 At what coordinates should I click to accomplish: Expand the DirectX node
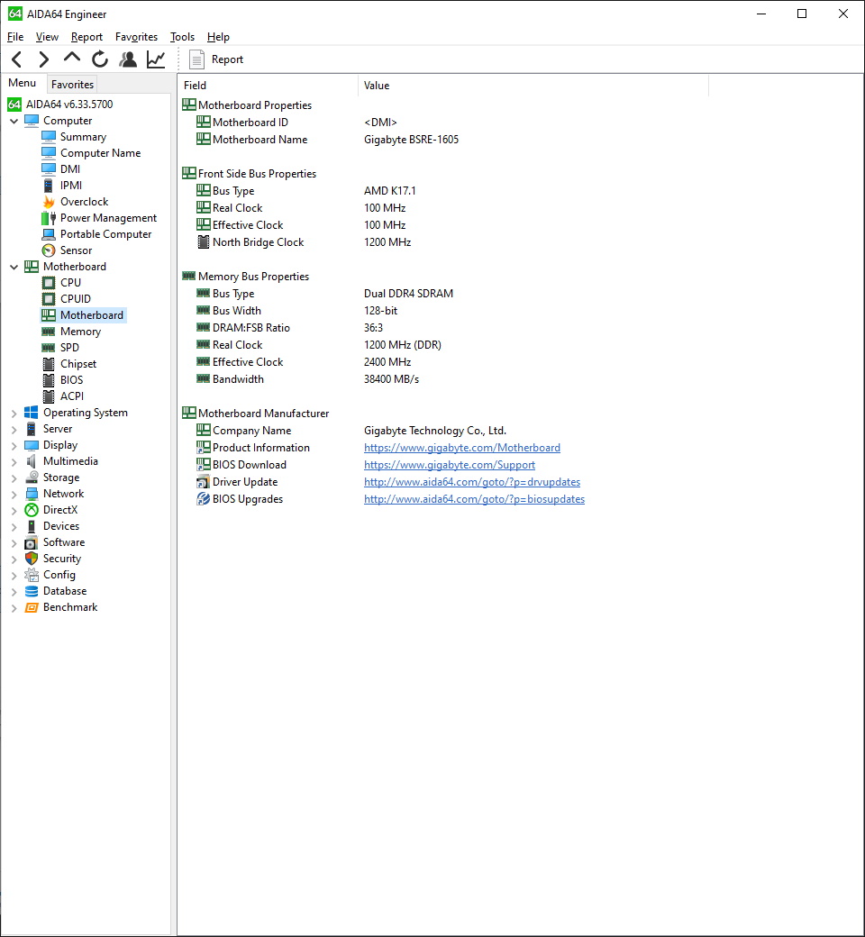[x=14, y=510]
